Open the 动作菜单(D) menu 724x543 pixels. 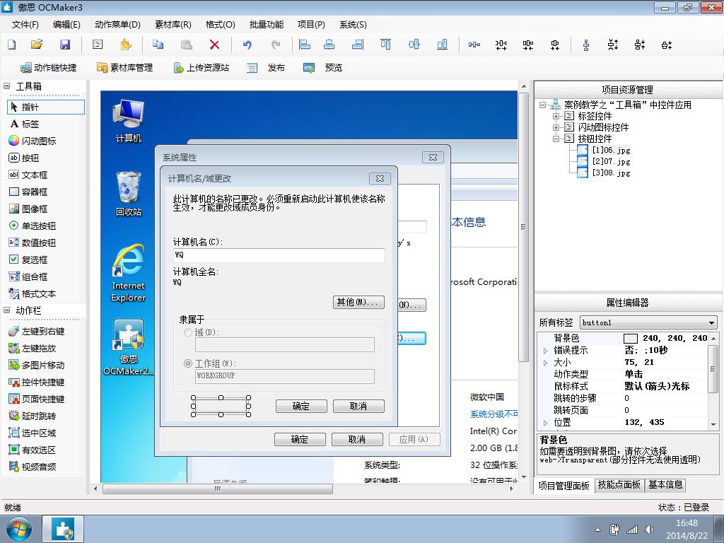(x=118, y=25)
